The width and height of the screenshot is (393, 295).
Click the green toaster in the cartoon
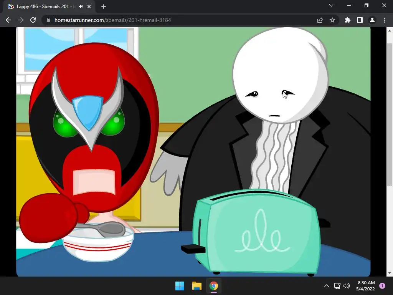(256, 232)
